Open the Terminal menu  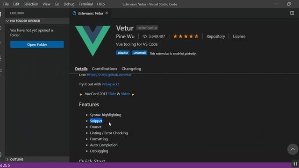click(85, 4)
